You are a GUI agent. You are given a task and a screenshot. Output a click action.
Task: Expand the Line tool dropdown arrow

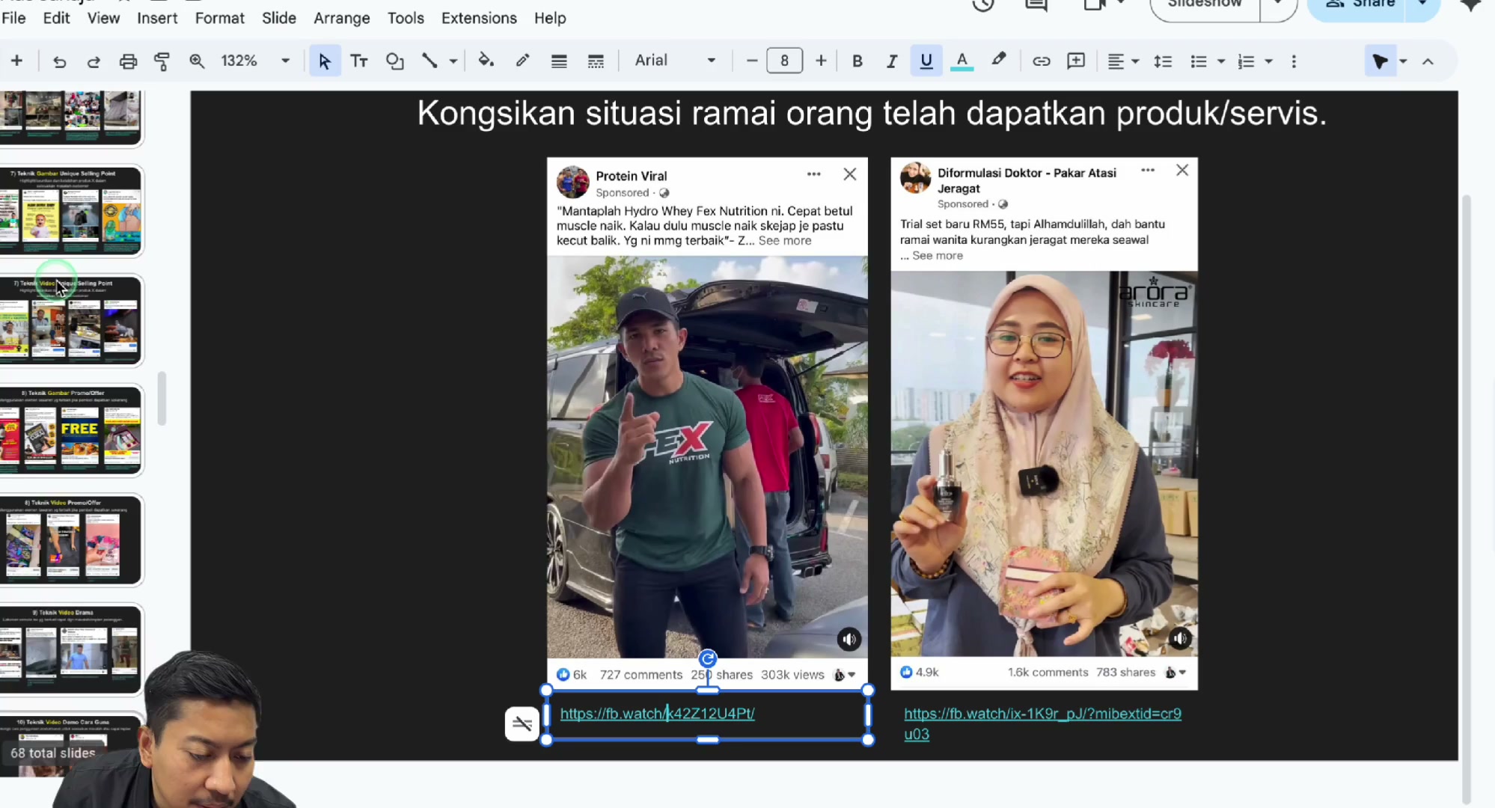(x=453, y=61)
